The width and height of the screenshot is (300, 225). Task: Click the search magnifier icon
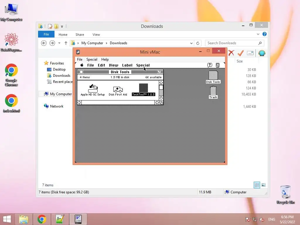pyautogui.click(x=260, y=43)
